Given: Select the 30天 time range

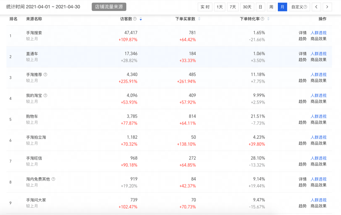Looking at the screenshot, I should 247,7.
